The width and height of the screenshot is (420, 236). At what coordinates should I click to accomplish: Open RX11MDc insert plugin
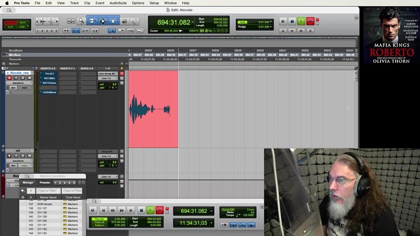pyautogui.click(x=49, y=78)
